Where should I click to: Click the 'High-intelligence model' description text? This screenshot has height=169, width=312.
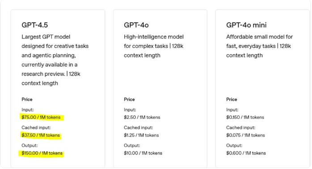154,46
